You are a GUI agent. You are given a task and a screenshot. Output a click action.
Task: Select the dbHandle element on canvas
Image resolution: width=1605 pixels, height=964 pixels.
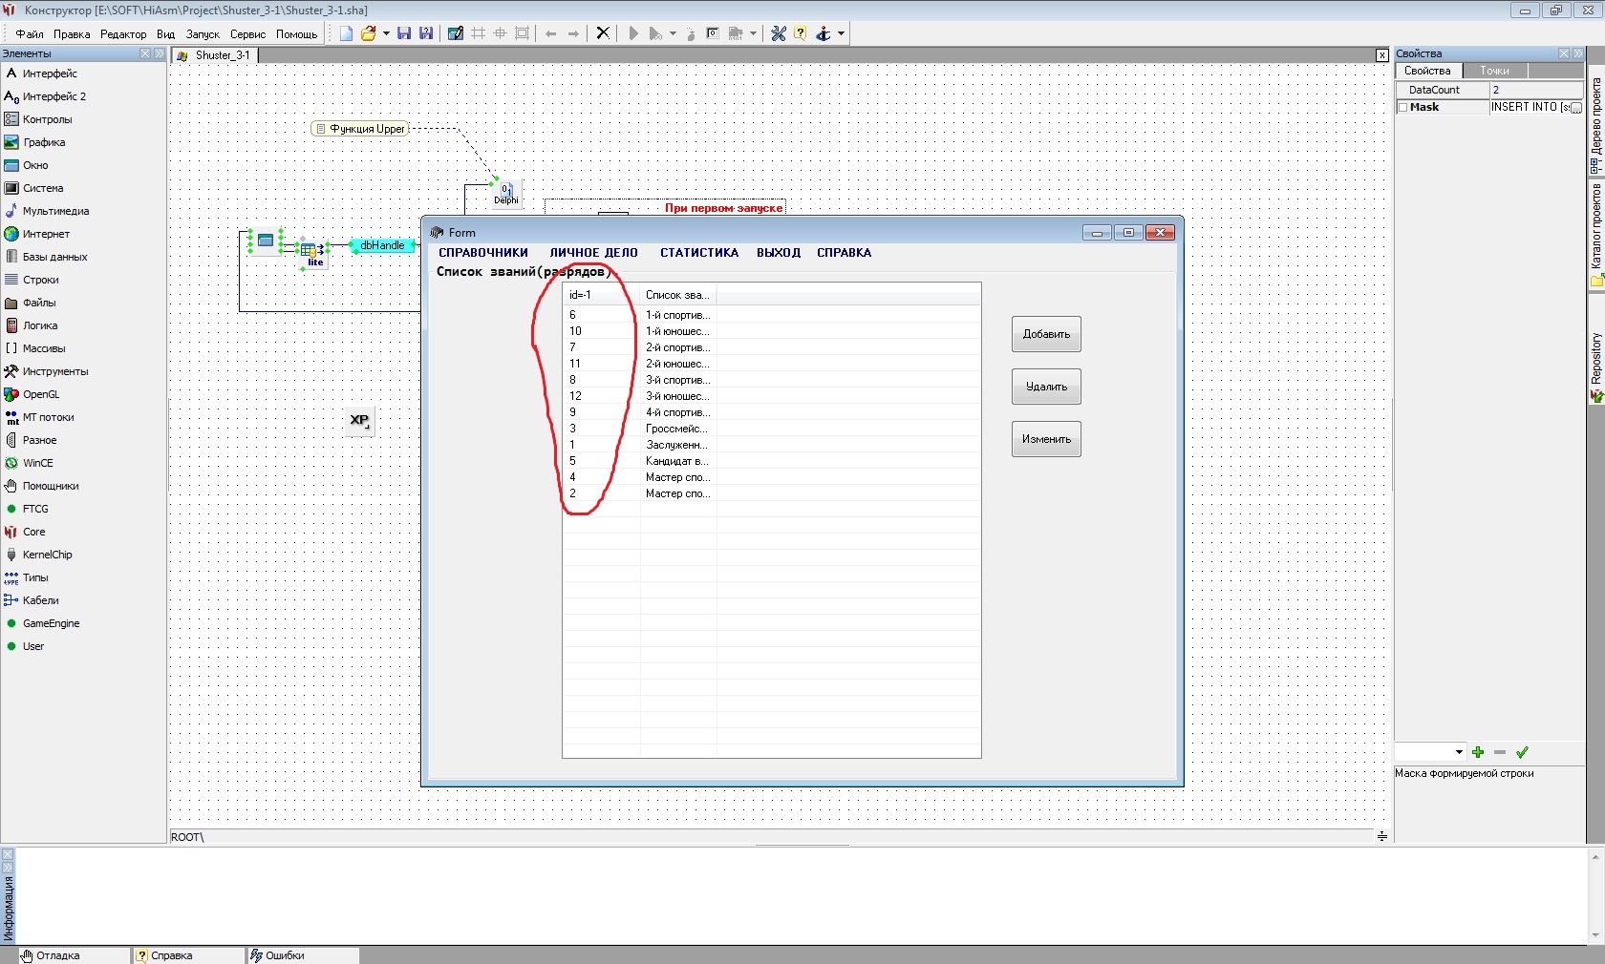[x=382, y=246]
